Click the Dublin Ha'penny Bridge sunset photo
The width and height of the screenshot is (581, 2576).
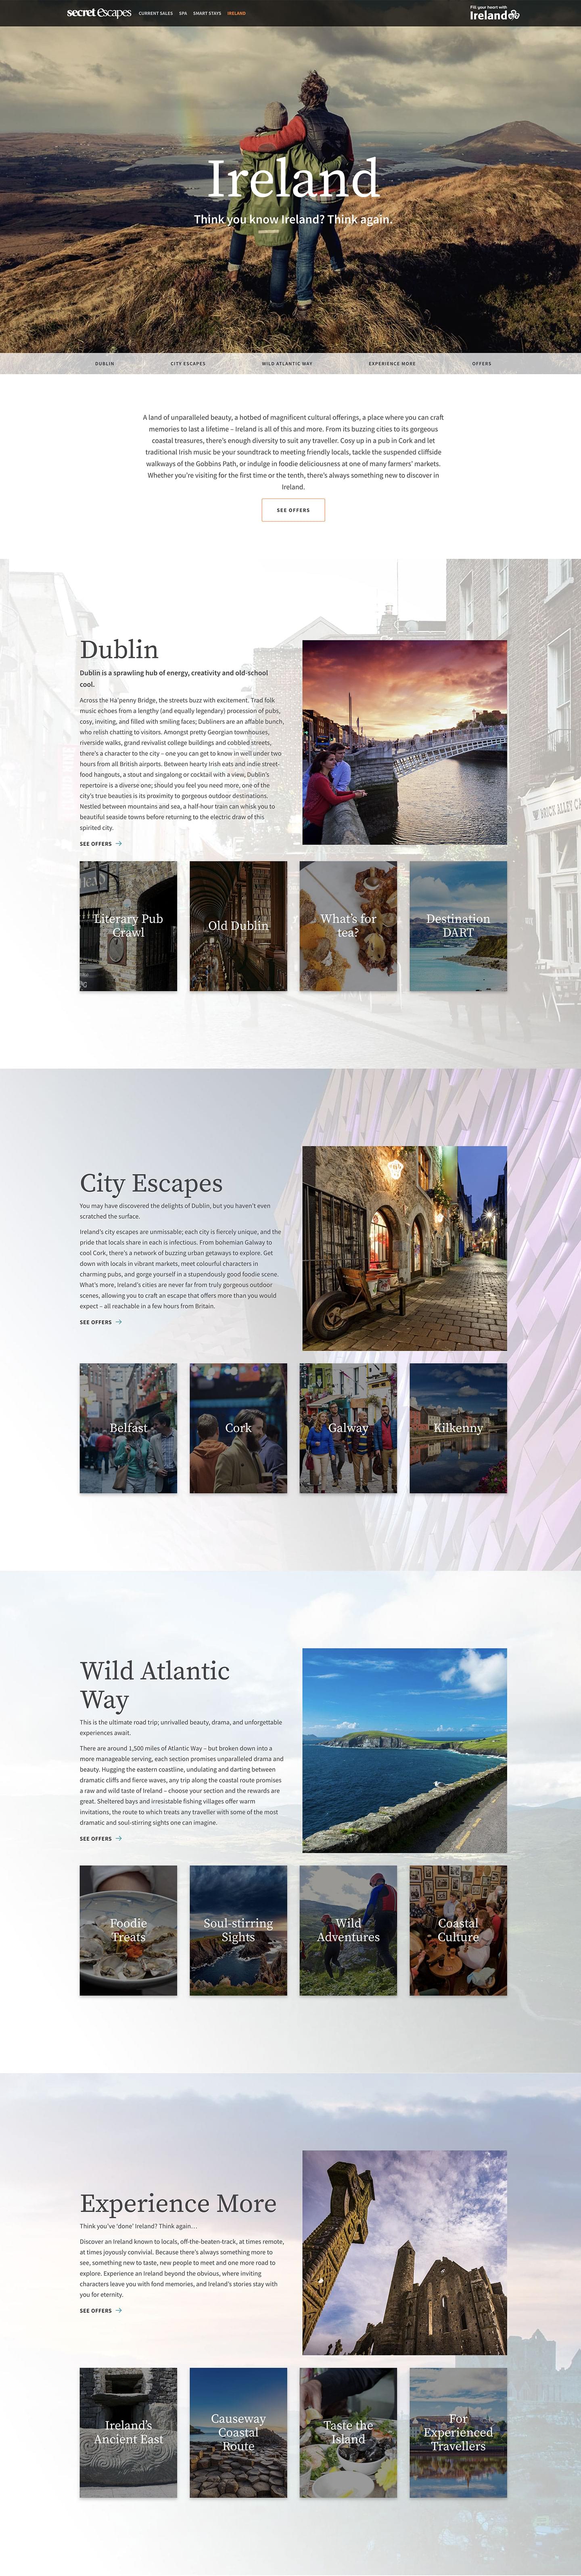pyautogui.click(x=405, y=742)
